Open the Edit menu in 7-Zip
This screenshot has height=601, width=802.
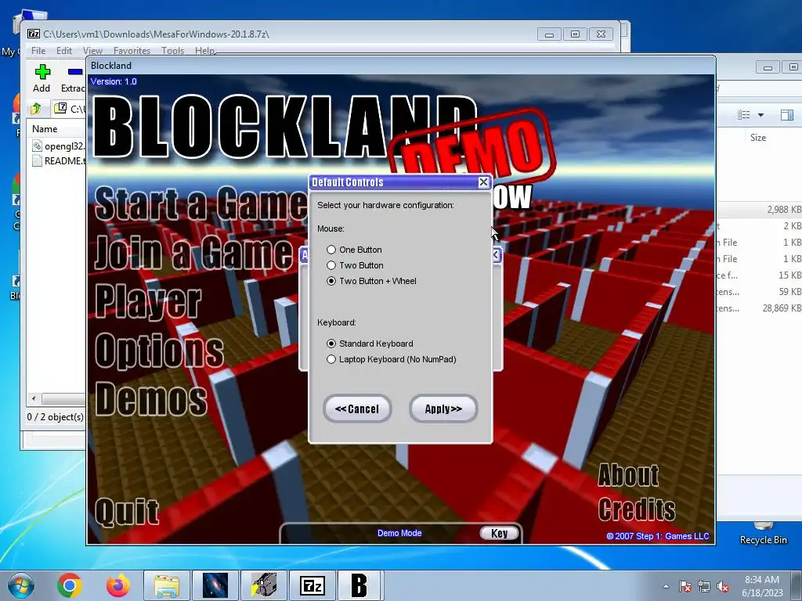(x=64, y=51)
